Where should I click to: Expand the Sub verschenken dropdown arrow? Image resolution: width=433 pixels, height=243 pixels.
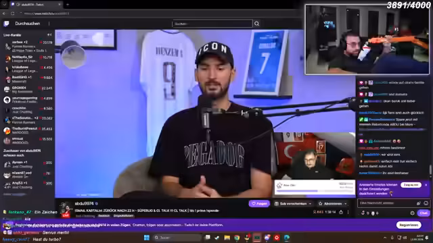[x=310, y=204]
